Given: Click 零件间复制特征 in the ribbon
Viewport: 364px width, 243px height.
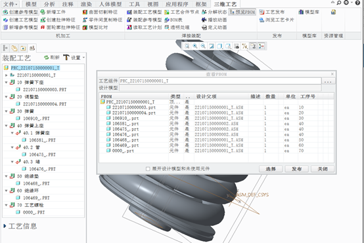Looking at the screenshot, I should [x=102, y=20].
